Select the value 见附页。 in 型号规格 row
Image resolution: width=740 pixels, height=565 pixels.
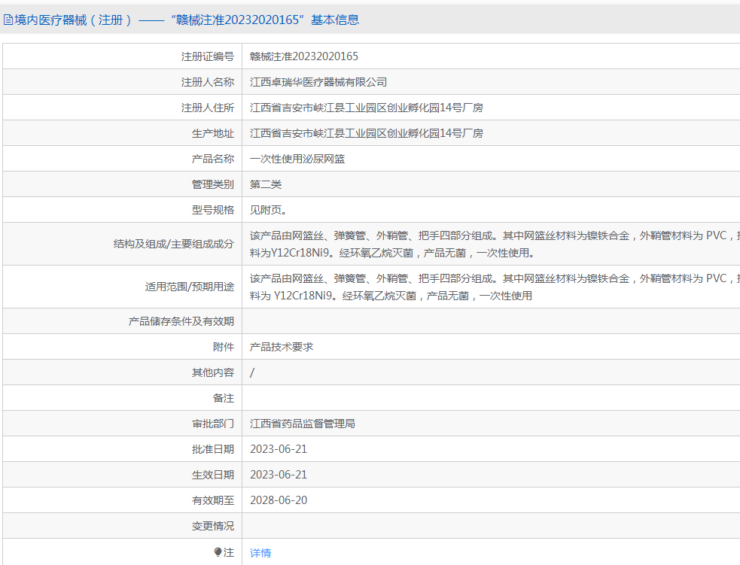[269, 210]
